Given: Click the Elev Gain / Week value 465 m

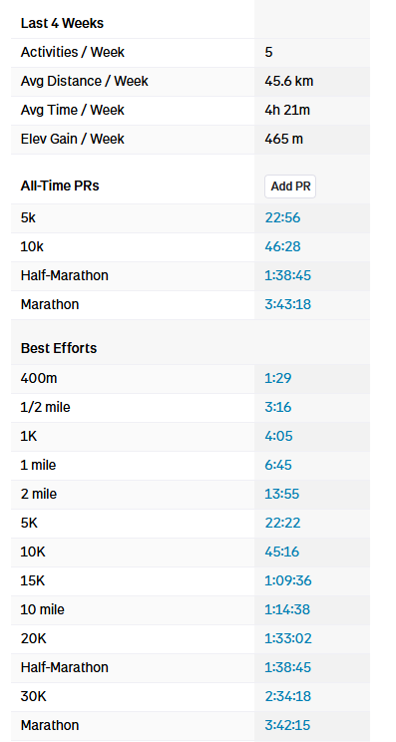Looking at the screenshot, I should pyautogui.click(x=284, y=140).
